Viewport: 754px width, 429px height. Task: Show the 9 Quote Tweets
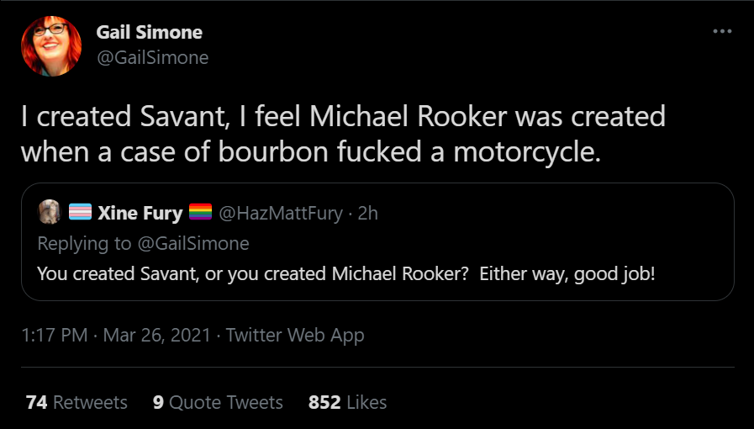click(x=218, y=402)
